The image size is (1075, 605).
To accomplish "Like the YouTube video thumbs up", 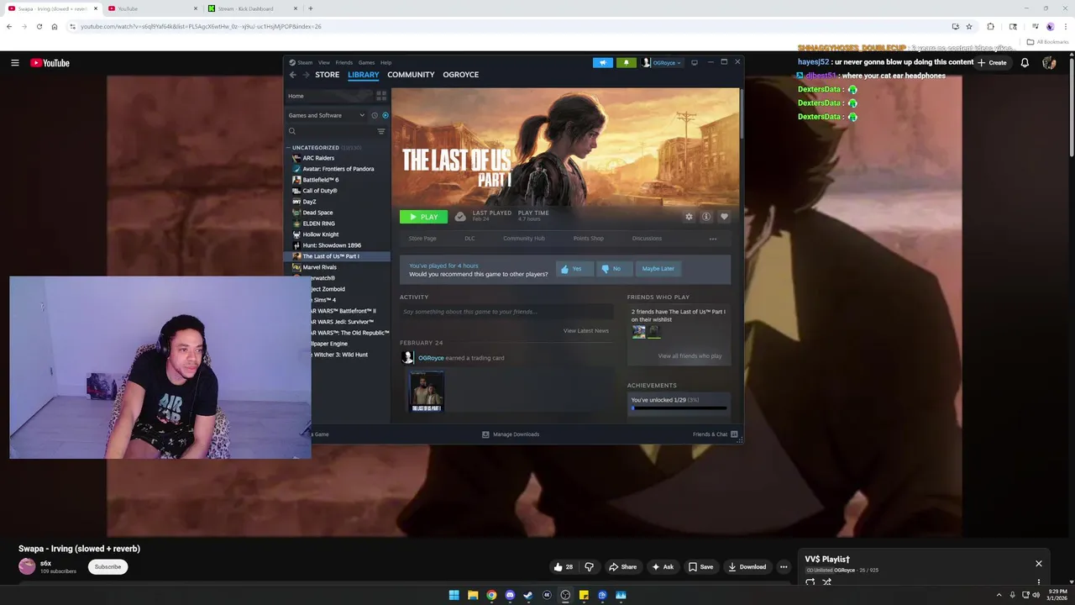I will [563, 567].
